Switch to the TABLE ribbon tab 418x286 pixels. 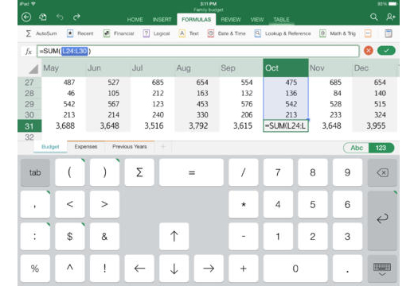tap(281, 20)
